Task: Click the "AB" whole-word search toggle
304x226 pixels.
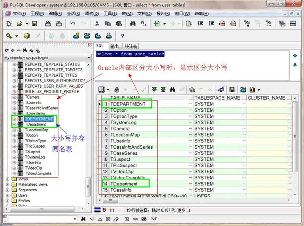Action: coord(154,219)
